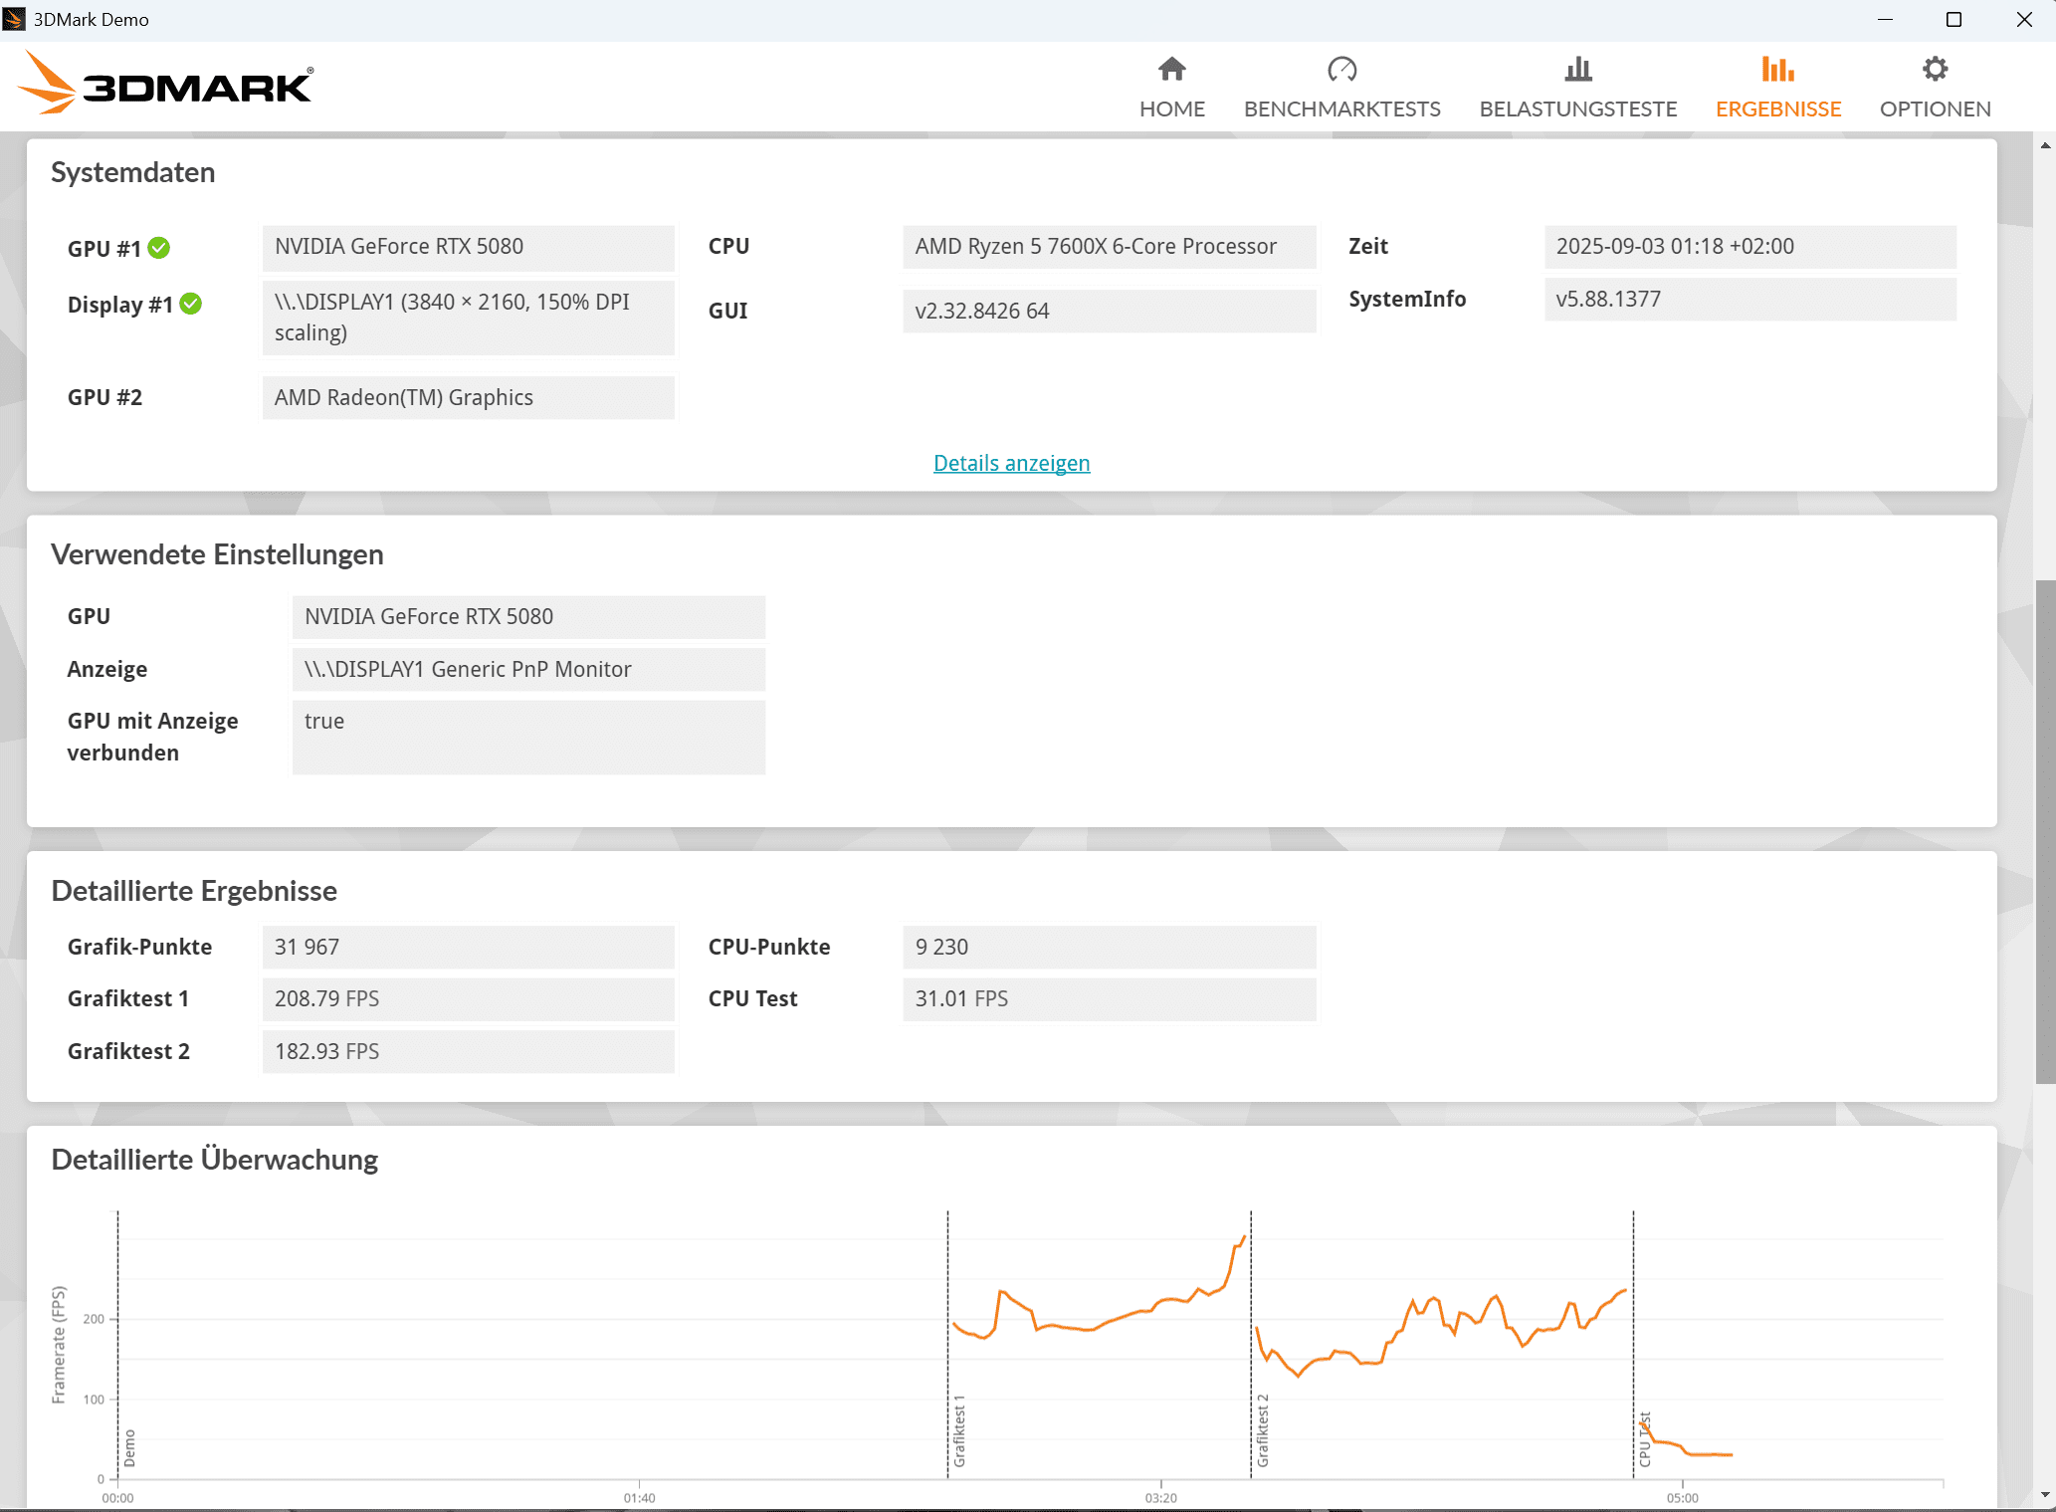Viewport: 2056px width, 1512px height.
Task: Click the 3DMark Demo title bar icon
Action: (14, 19)
